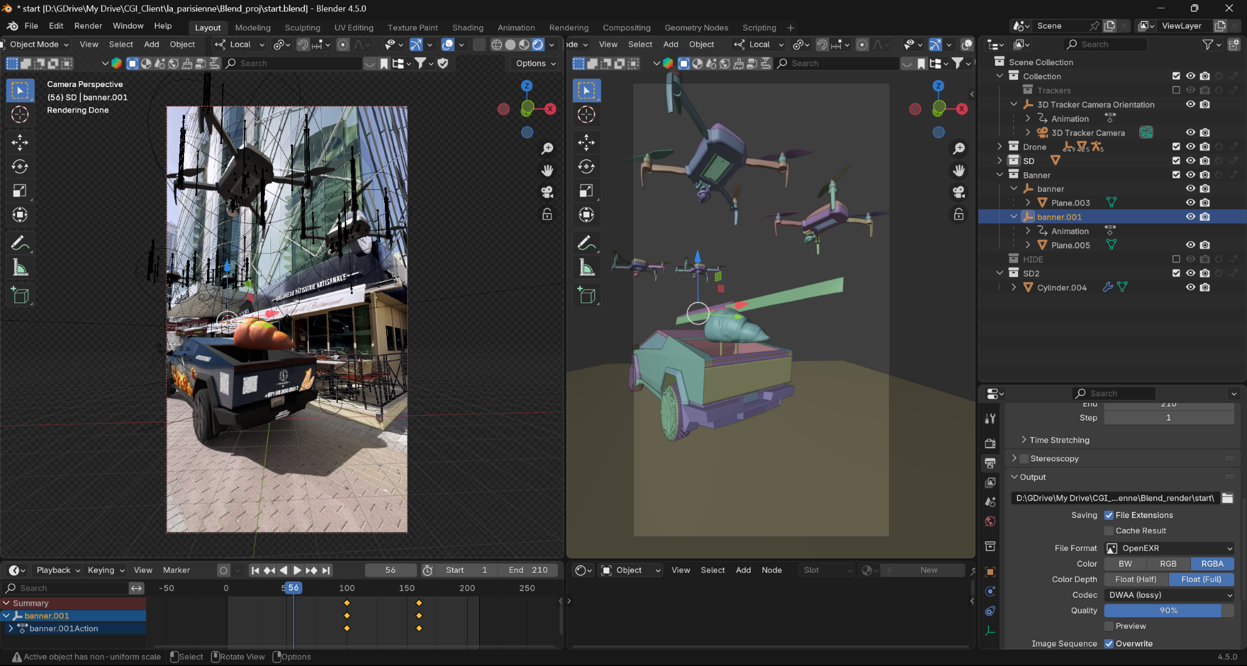1247x666 pixels.
Task: Toggle the File Extensions checkbox
Action: coord(1109,515)
